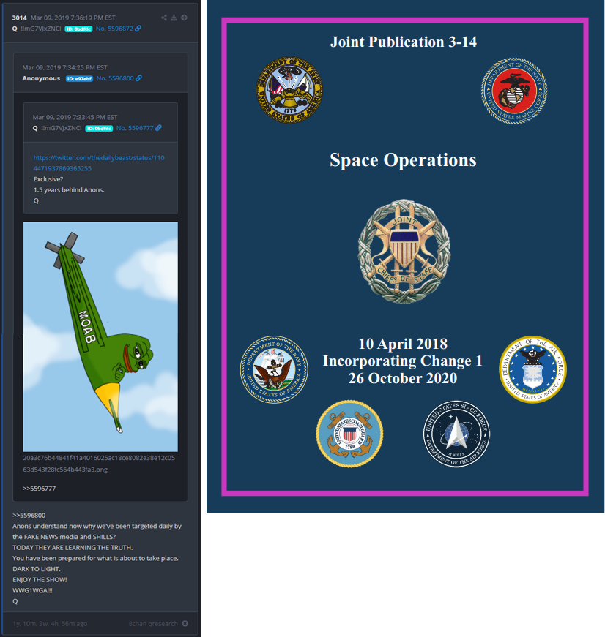Click the ID: 0bdfdc badge on post 3014
605x637 pixels.
click(x=78, y=29)
